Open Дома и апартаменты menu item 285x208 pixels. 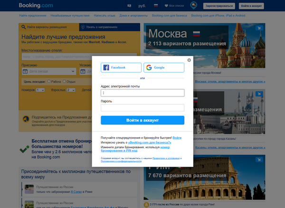pos(133,16)
